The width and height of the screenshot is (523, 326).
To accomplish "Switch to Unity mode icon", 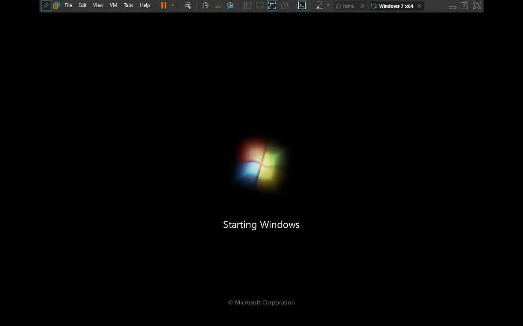I will tap(284, 6).
